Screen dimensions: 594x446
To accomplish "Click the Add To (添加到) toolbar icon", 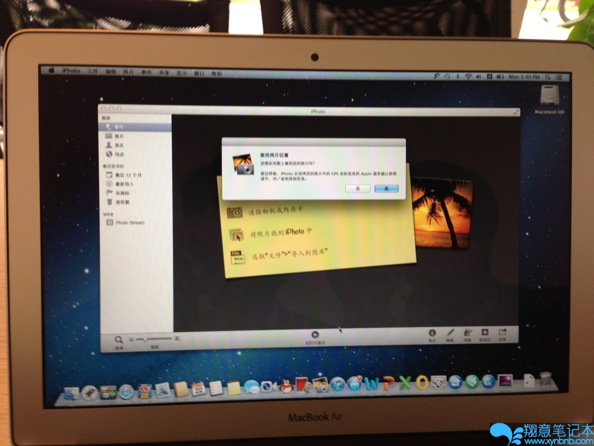I will click(x=484, y=333).
